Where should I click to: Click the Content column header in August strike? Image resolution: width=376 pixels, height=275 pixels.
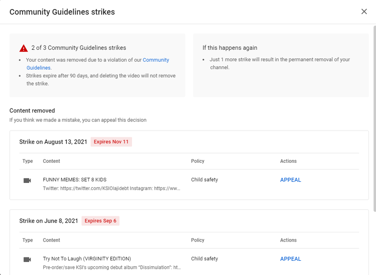tap(51, 161)
